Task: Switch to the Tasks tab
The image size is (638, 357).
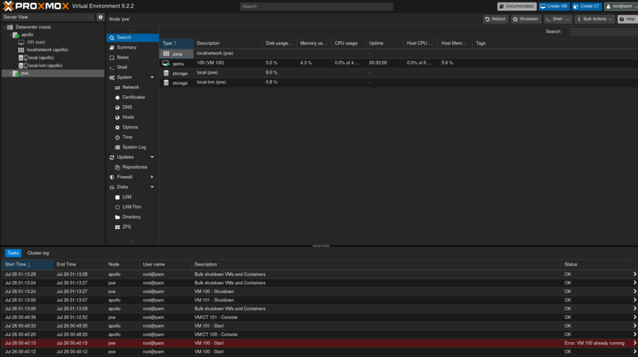Action: click(13, 253)
